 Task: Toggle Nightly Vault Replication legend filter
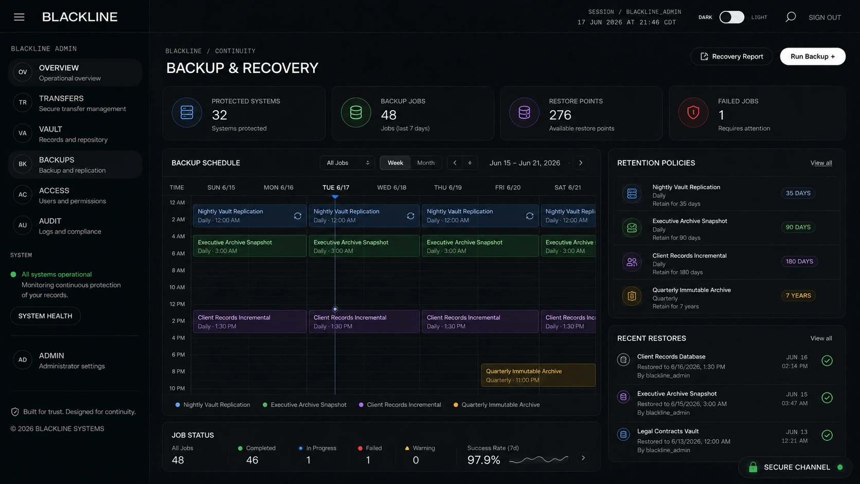click(x=213, y=405)
